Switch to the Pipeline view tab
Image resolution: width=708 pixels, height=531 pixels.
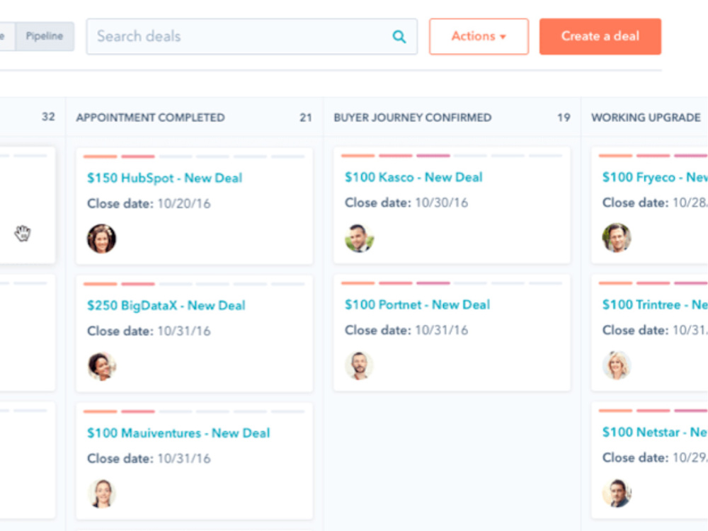44,36
